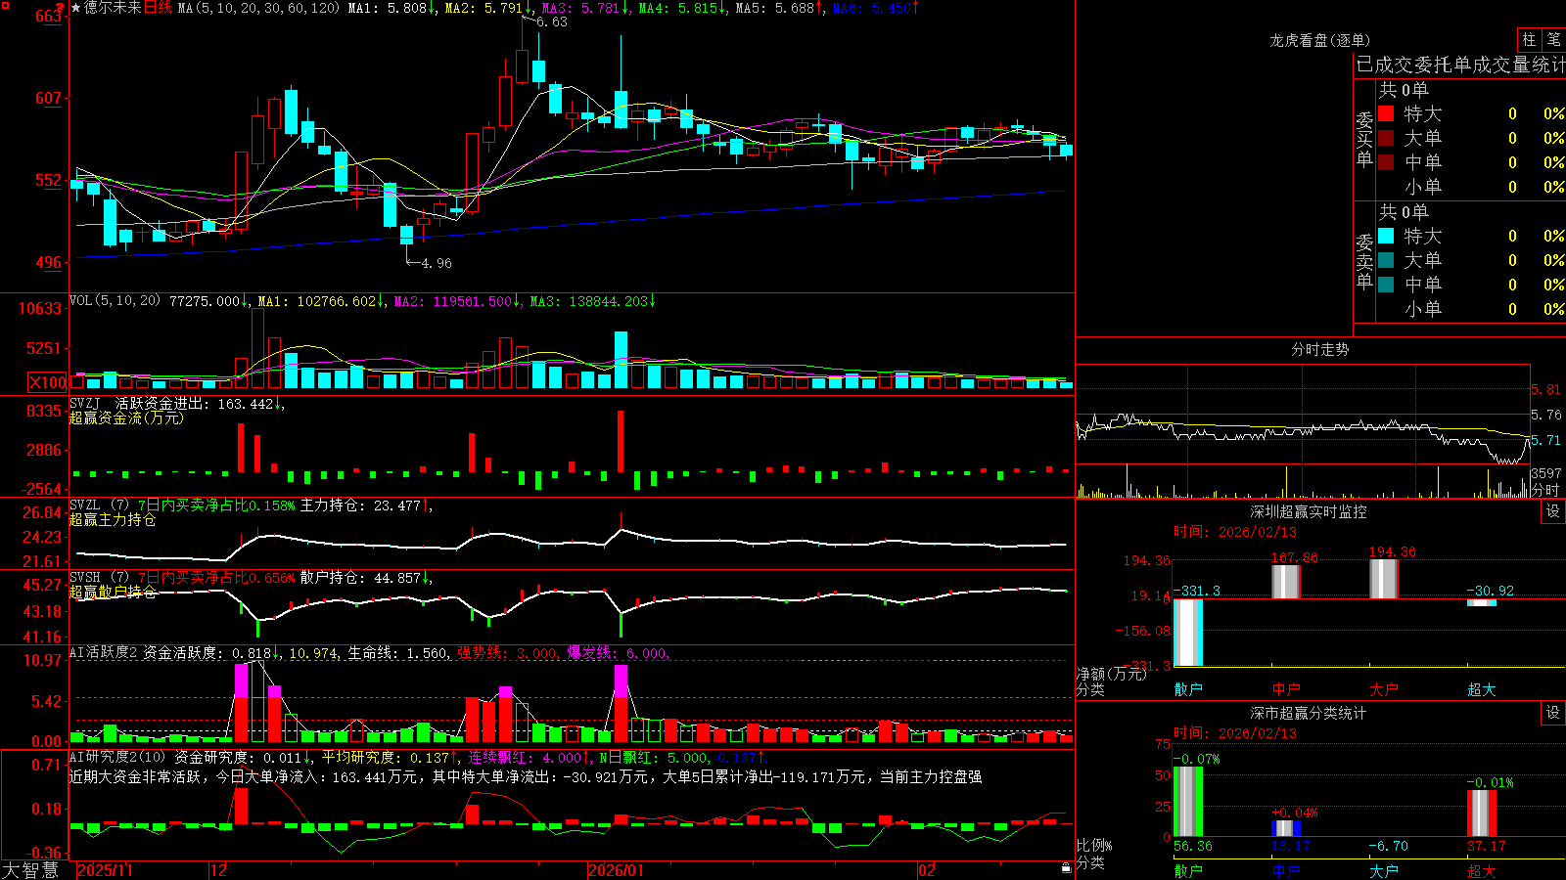Click the 已成交委托单成交量统计 header
Screen dimensions: 1566x880
1460,65
